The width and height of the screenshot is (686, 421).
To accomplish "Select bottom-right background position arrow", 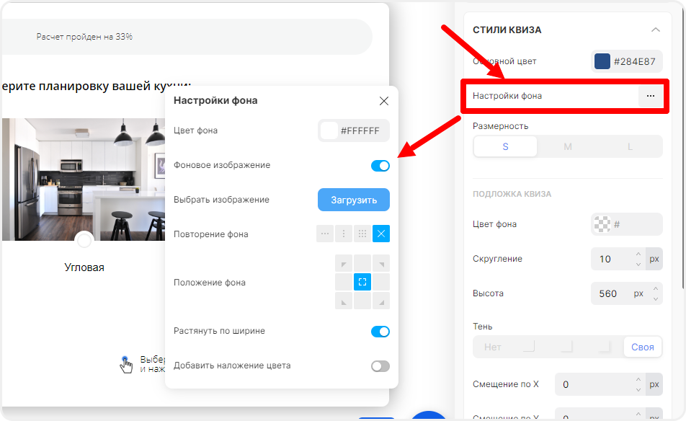I will pyautogui.click(x=380, y=299).
